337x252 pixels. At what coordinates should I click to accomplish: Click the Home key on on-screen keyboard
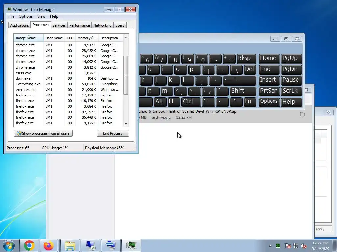pyautogui.click(x=269, y=59)
